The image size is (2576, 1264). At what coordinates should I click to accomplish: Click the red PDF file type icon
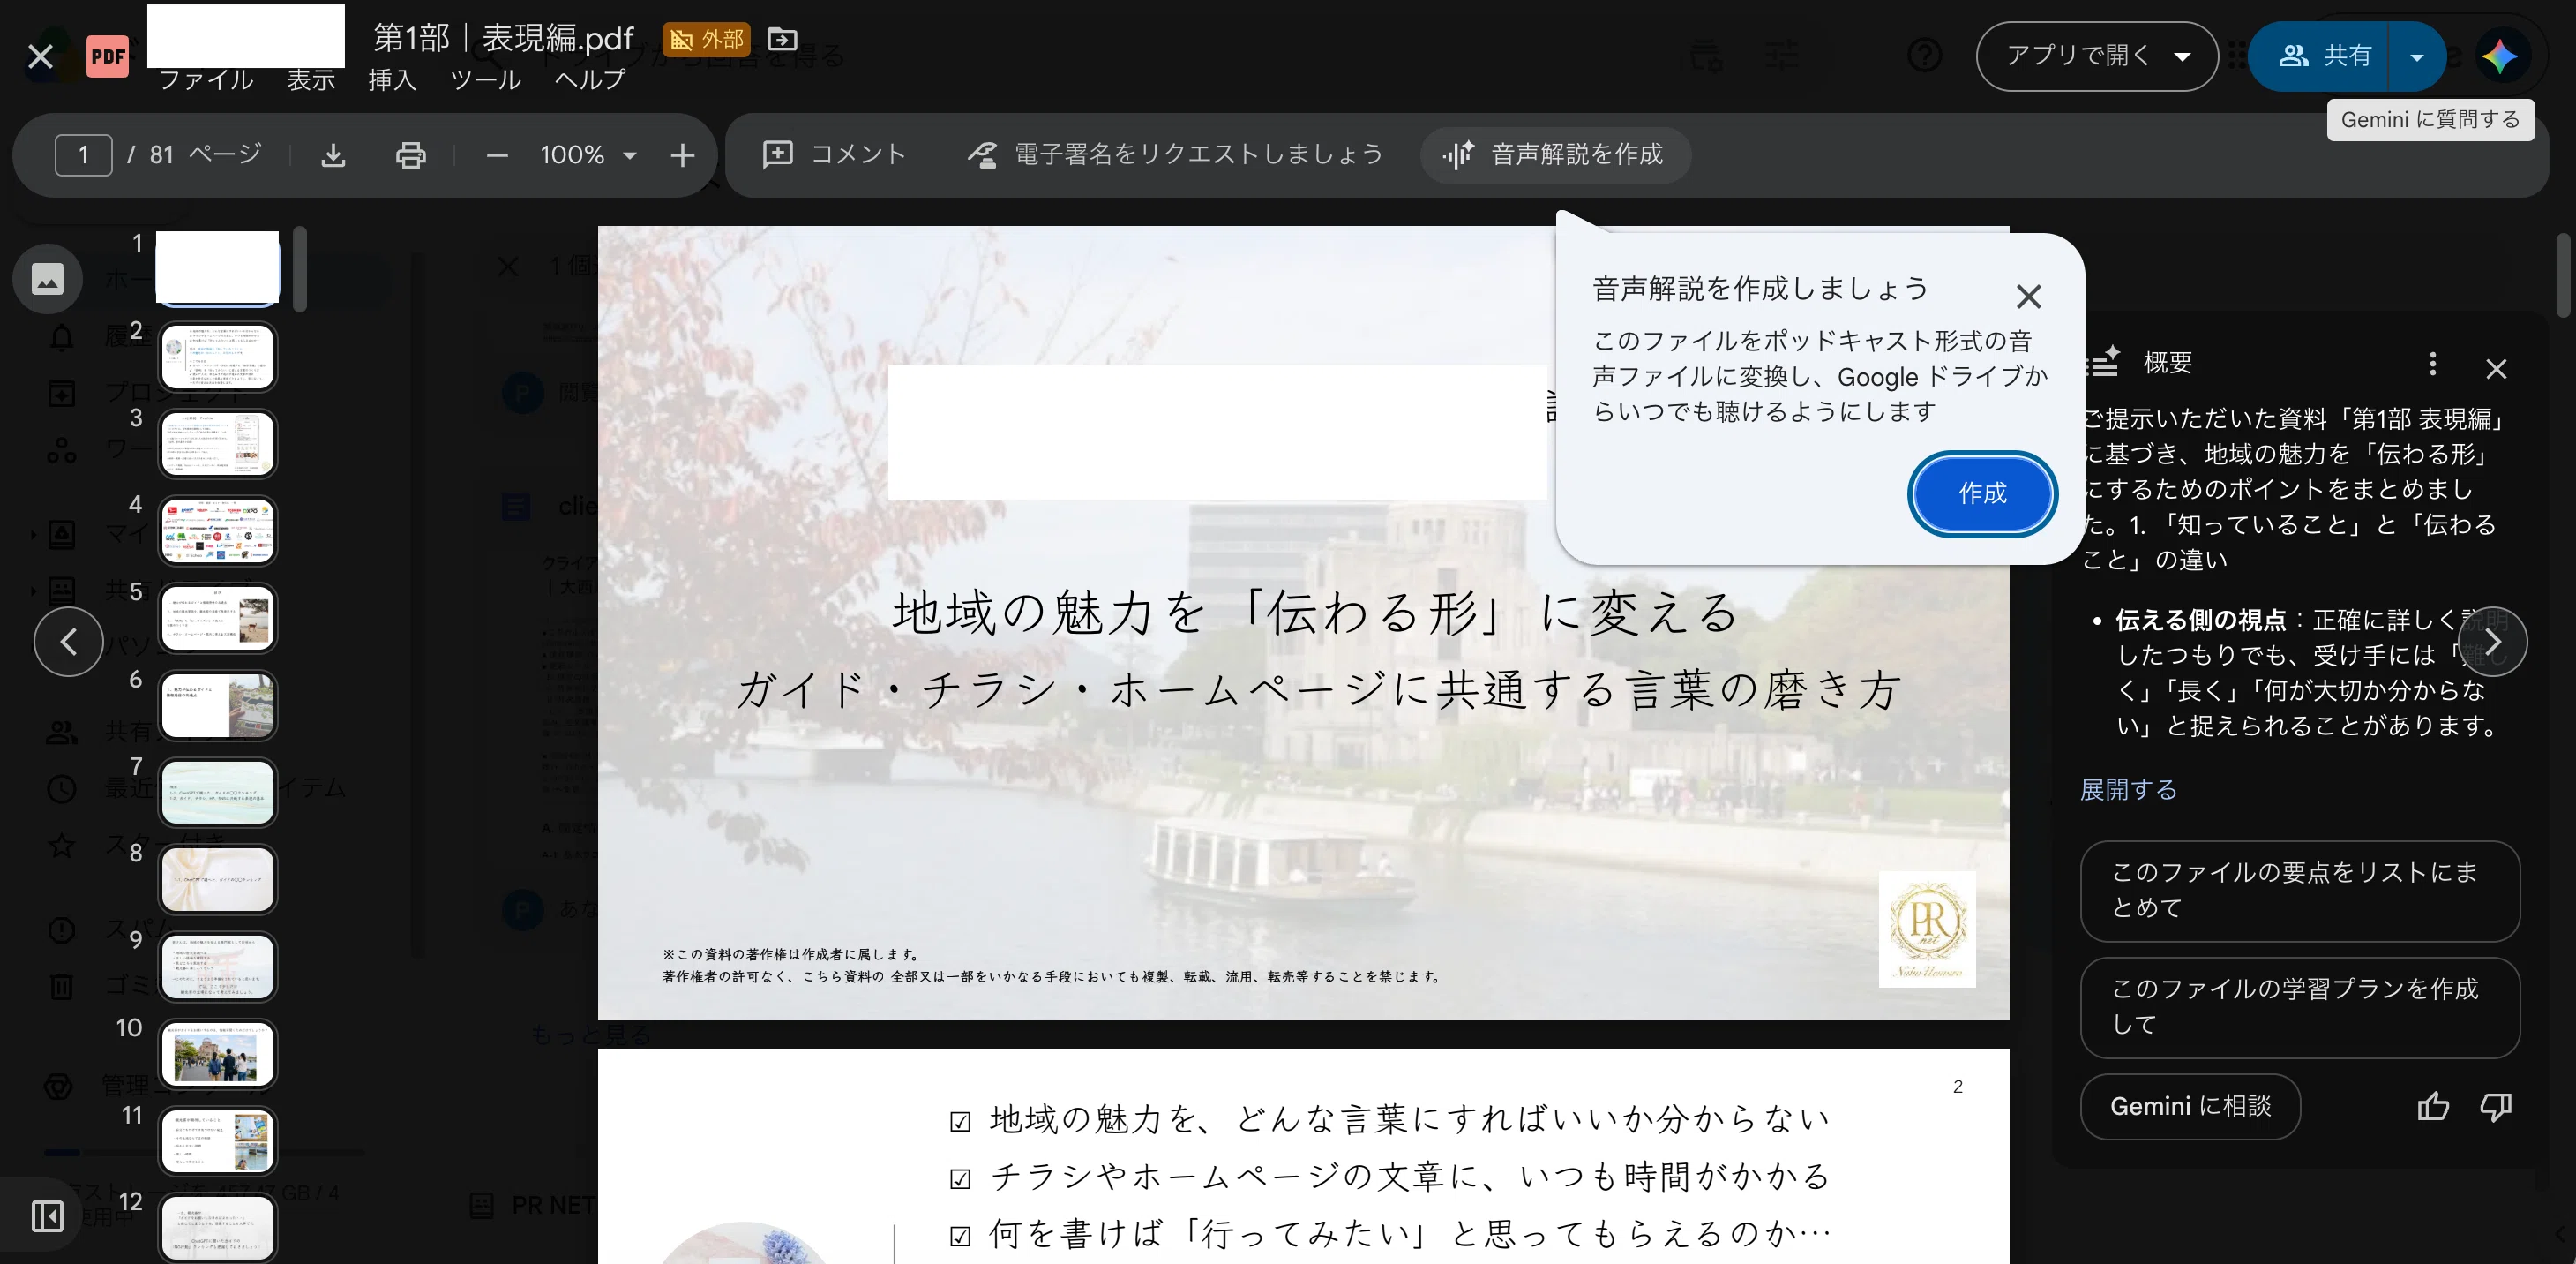click(107, 56)
